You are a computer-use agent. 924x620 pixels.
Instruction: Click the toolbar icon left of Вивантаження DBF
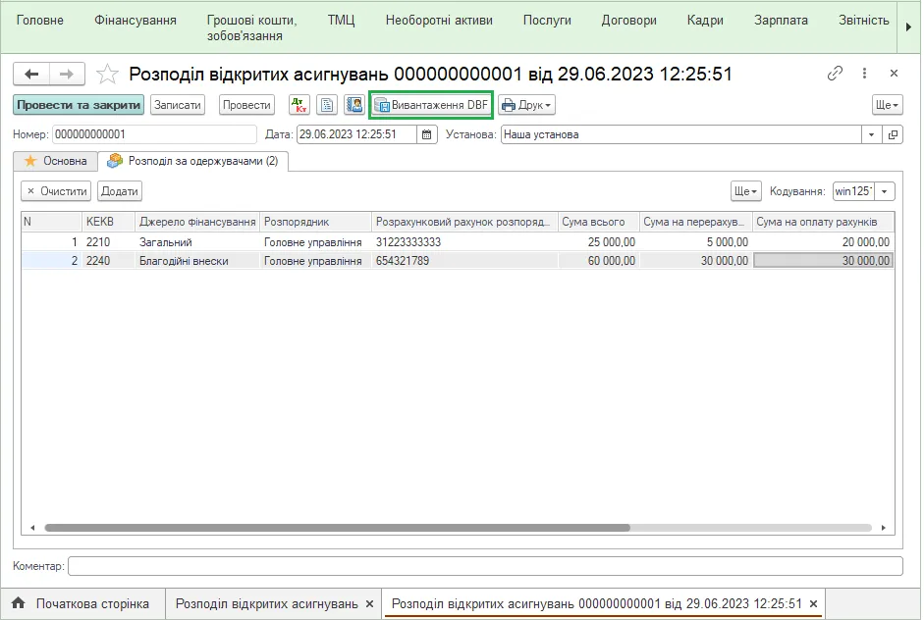(354, 105)
